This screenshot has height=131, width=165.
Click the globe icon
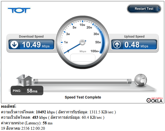coord(141,80)
